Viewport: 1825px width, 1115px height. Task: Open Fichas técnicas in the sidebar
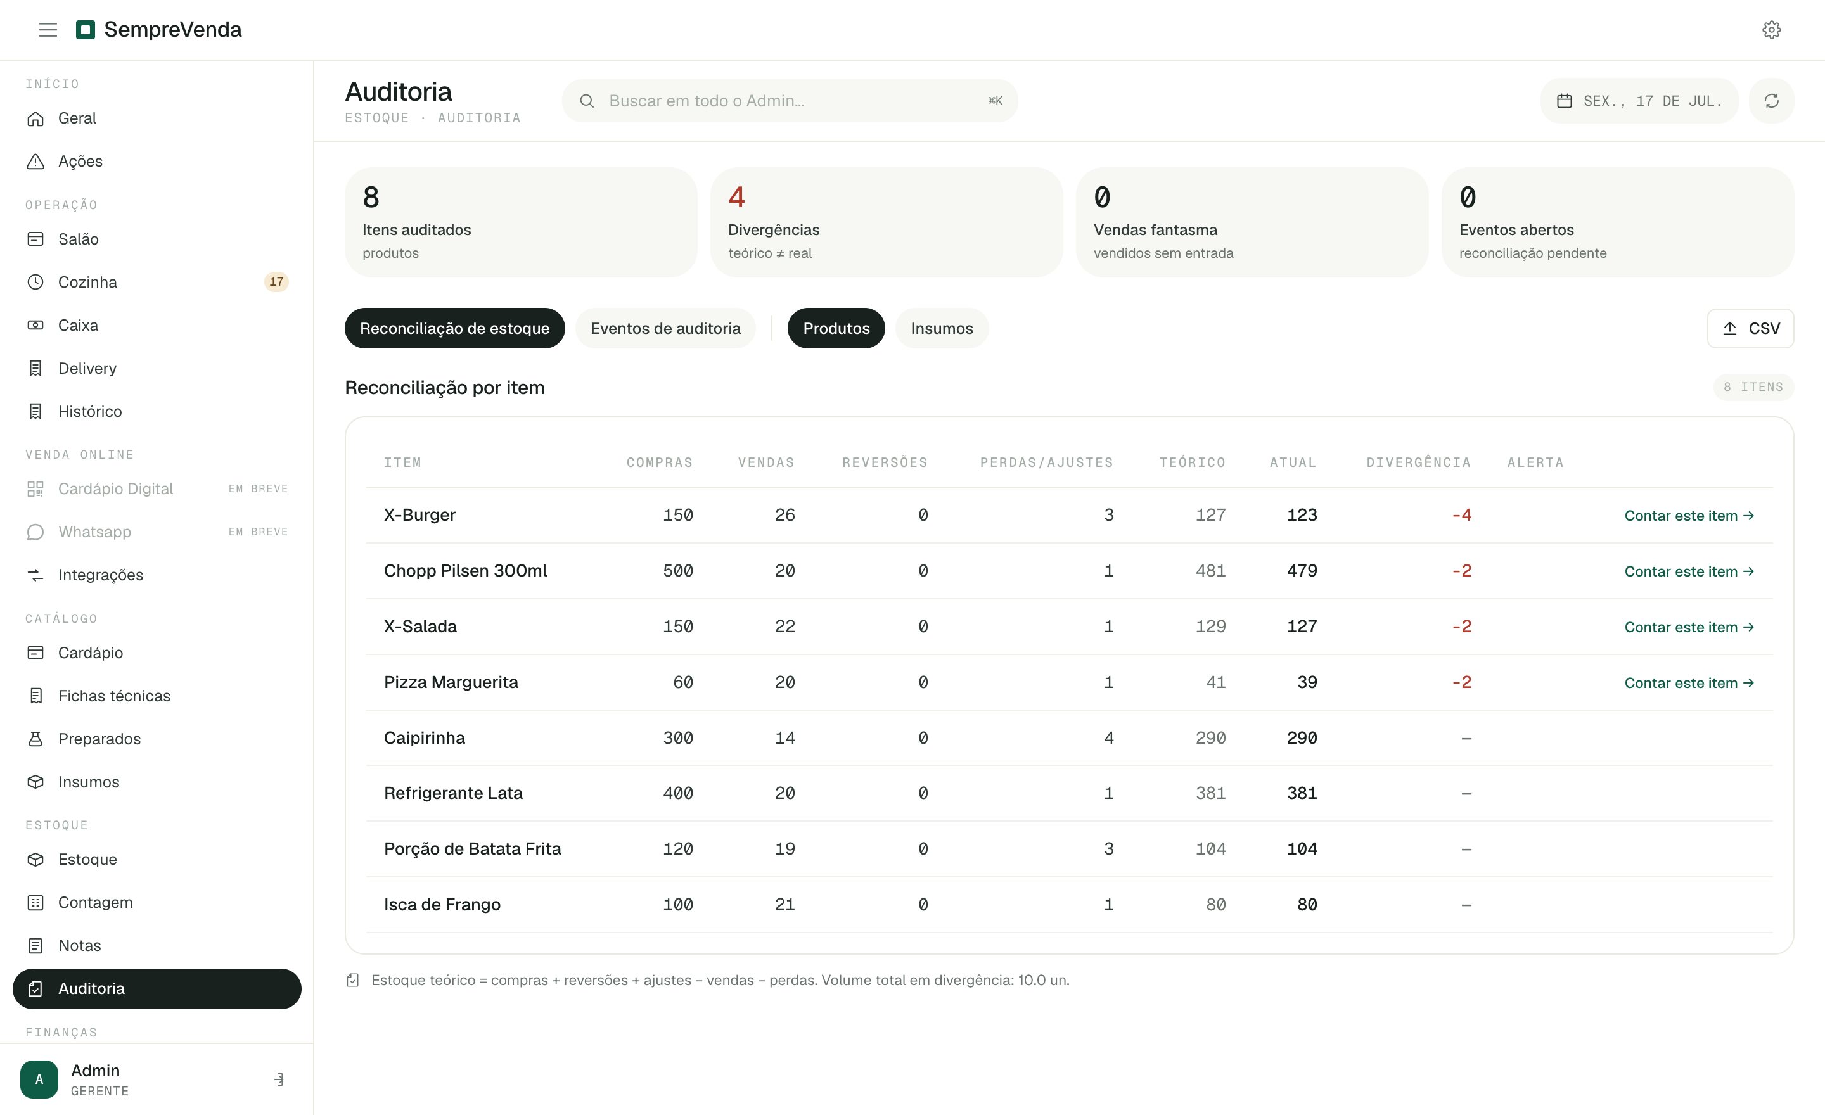[x=157, y=695]
